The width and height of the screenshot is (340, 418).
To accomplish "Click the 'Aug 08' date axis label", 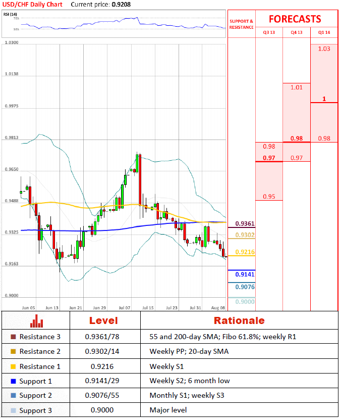I will coord(218,308).
